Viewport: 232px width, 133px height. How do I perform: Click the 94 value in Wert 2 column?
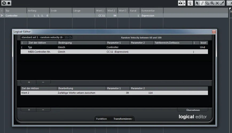(x=112, y=15)
